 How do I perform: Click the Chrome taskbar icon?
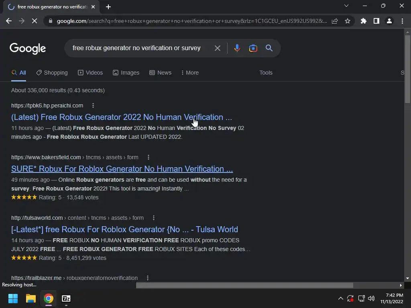(49, 298)
